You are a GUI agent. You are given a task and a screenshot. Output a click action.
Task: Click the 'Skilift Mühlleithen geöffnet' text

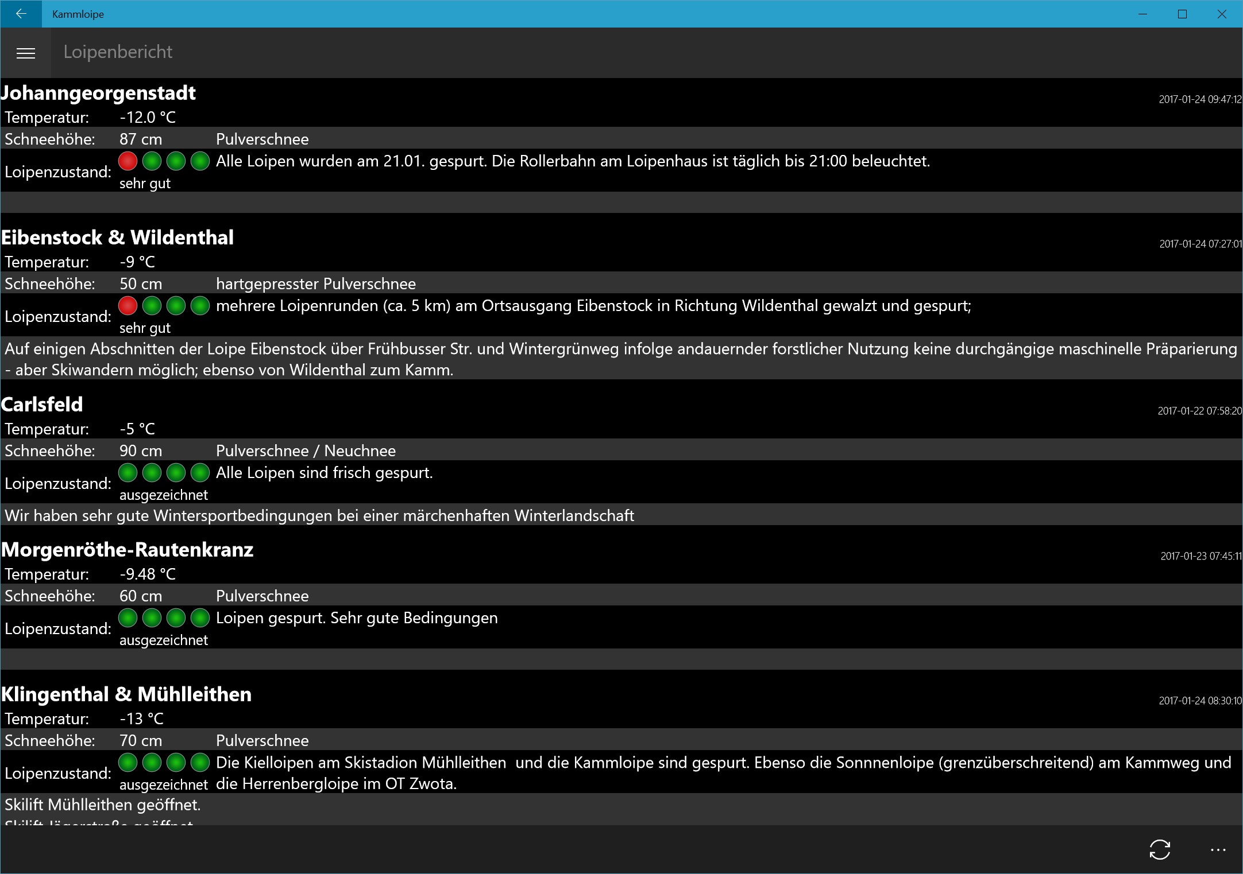click(103, 805)
